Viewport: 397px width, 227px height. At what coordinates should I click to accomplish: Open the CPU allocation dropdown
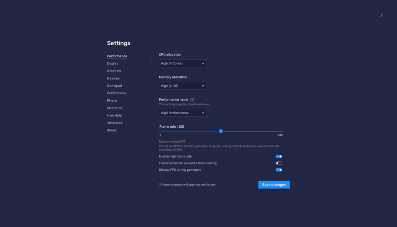(183, 63)
